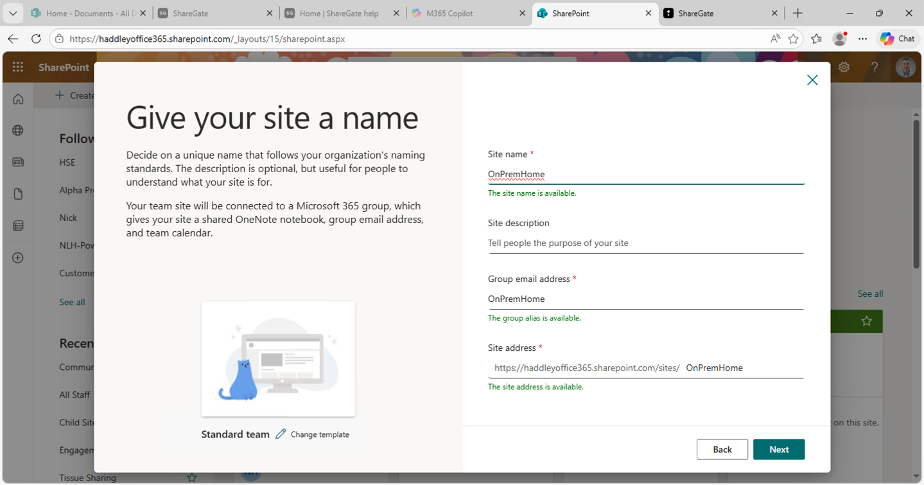The image size is (924, 485).
Task: Click the pencil icon next to Change template
Action: 281,434
